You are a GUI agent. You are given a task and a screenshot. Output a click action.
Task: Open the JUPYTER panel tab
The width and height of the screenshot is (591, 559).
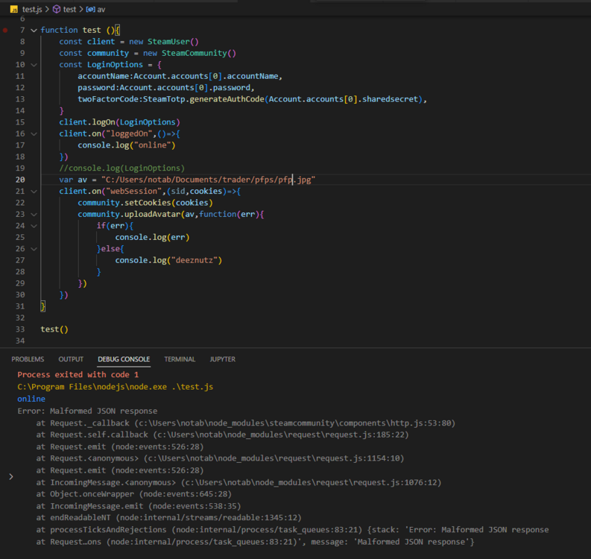[x=222, y=359]
